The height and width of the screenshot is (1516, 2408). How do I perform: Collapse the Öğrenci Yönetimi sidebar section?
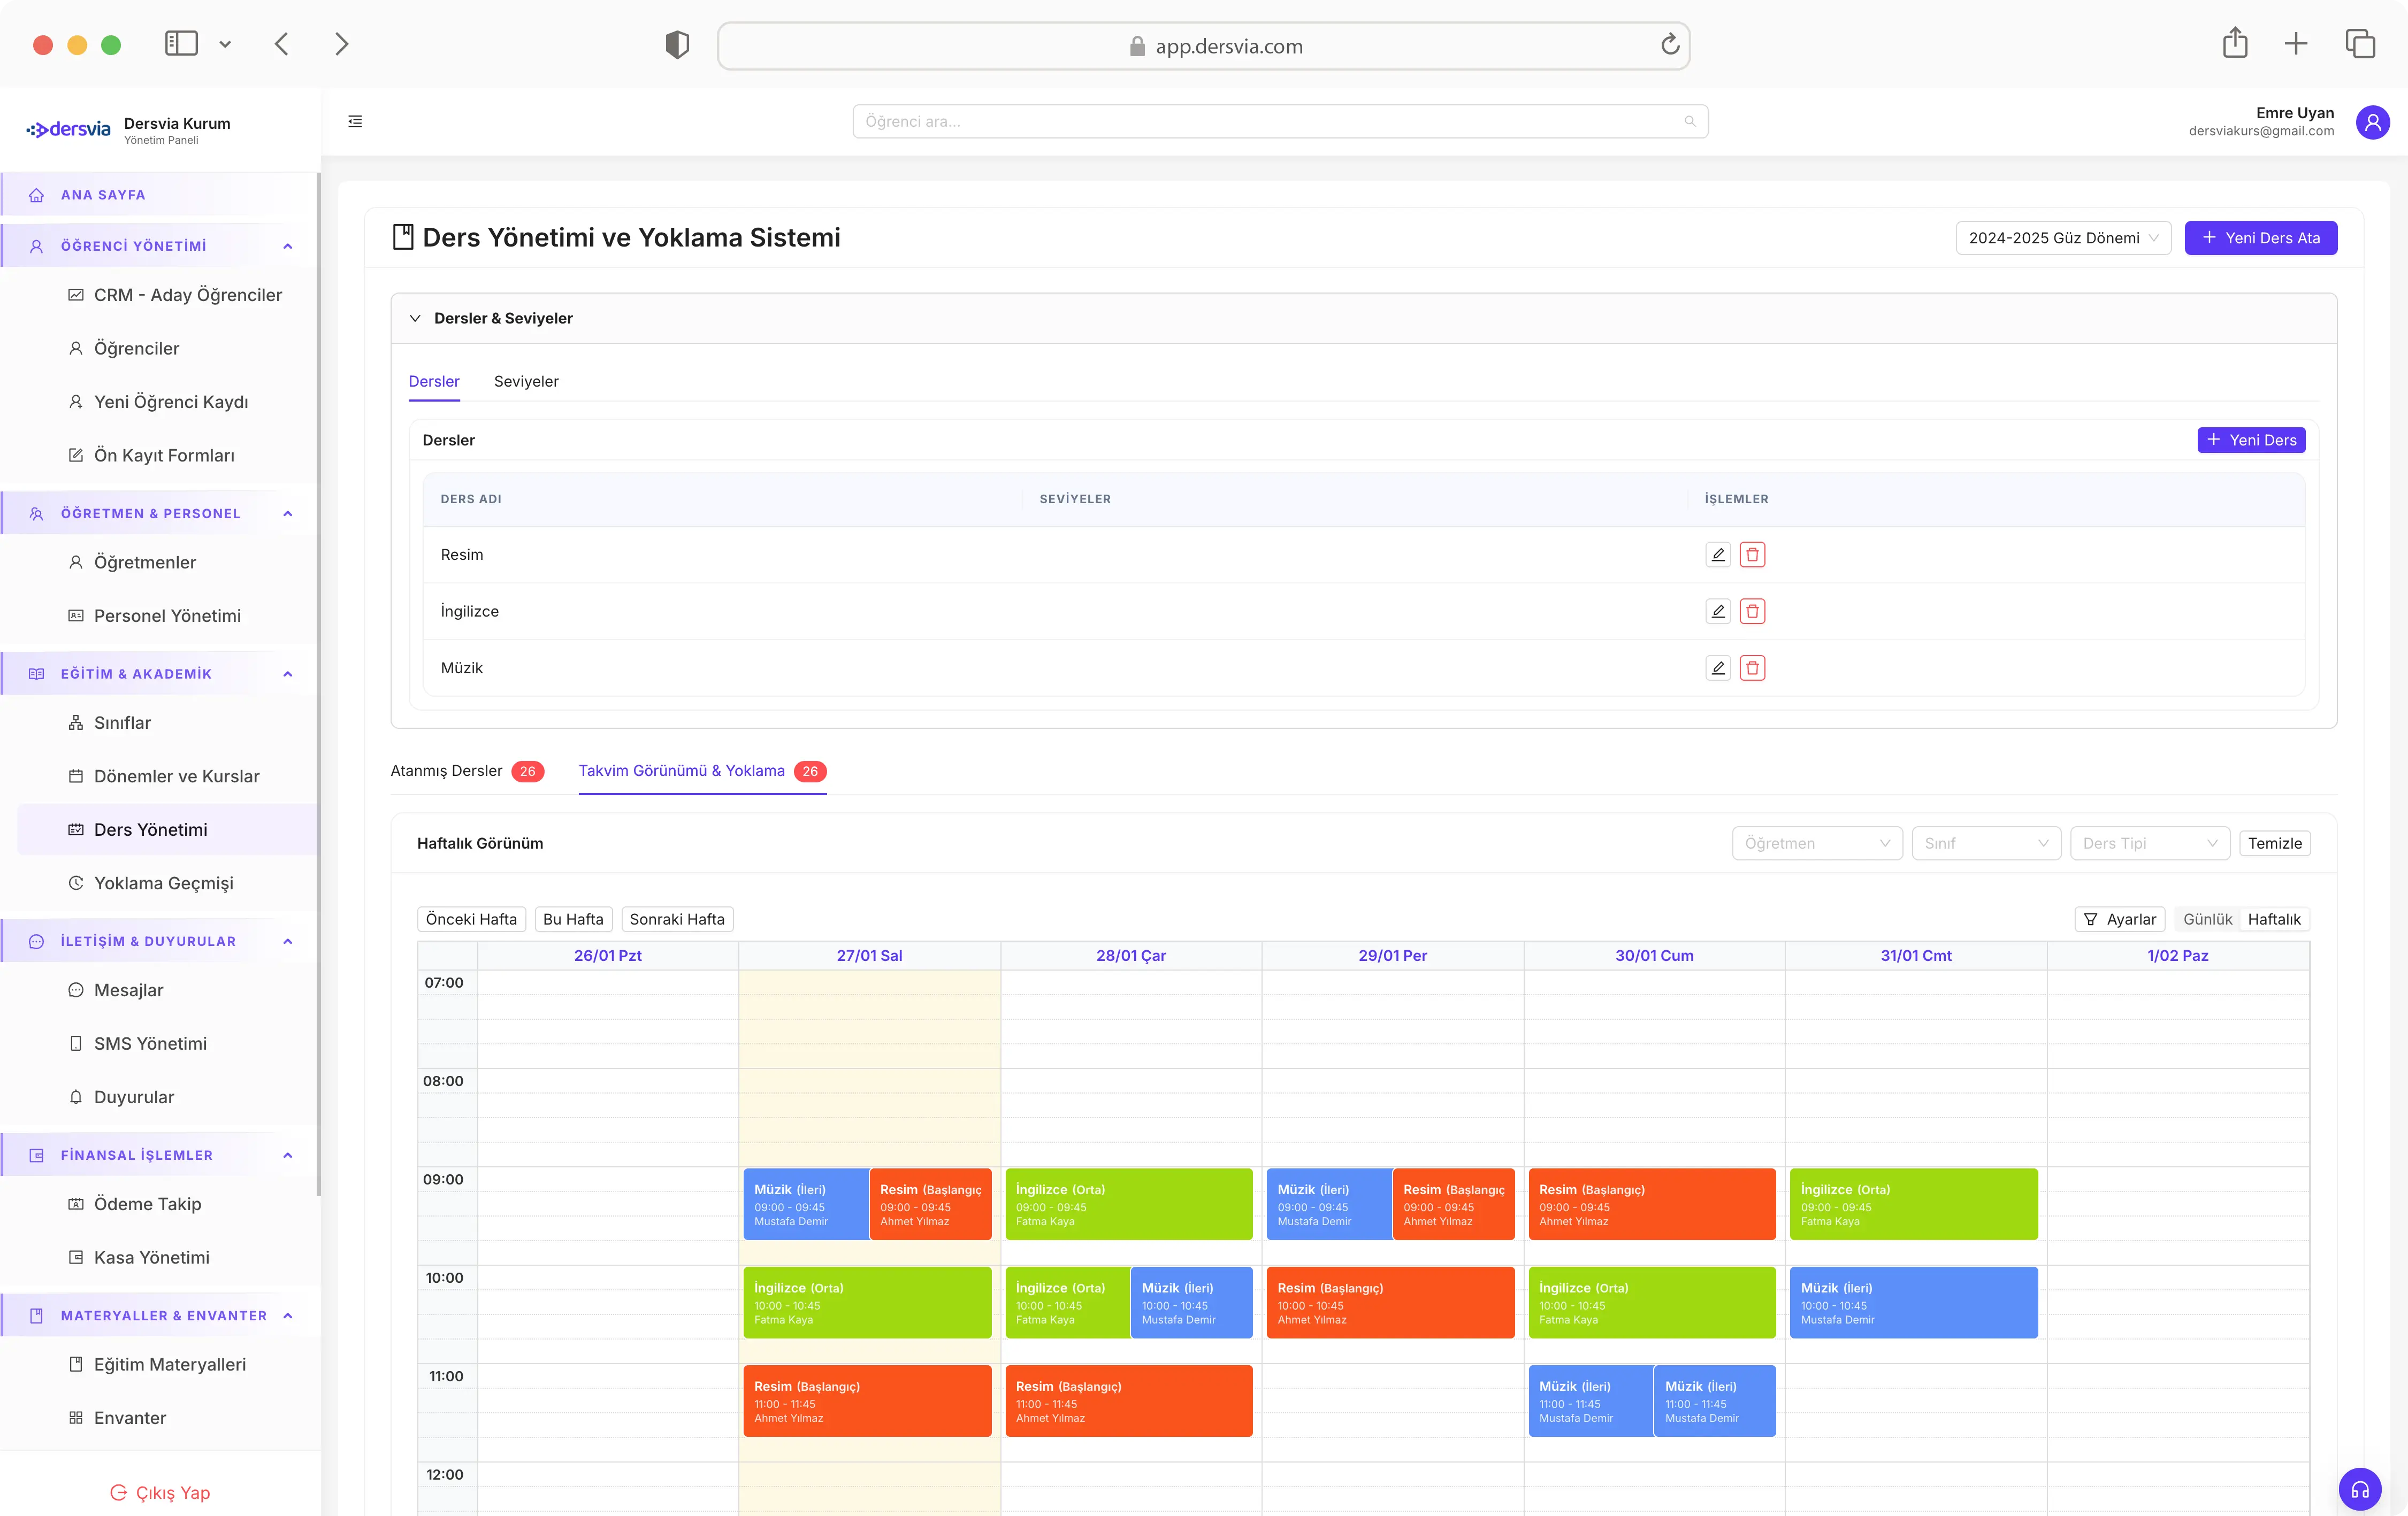(287, 246)
